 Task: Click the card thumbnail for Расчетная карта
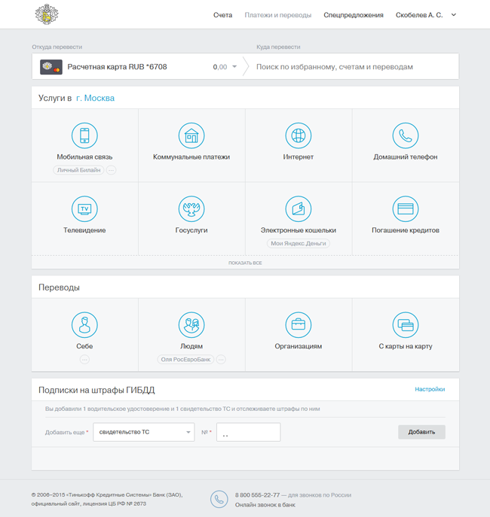coord(51,67)
